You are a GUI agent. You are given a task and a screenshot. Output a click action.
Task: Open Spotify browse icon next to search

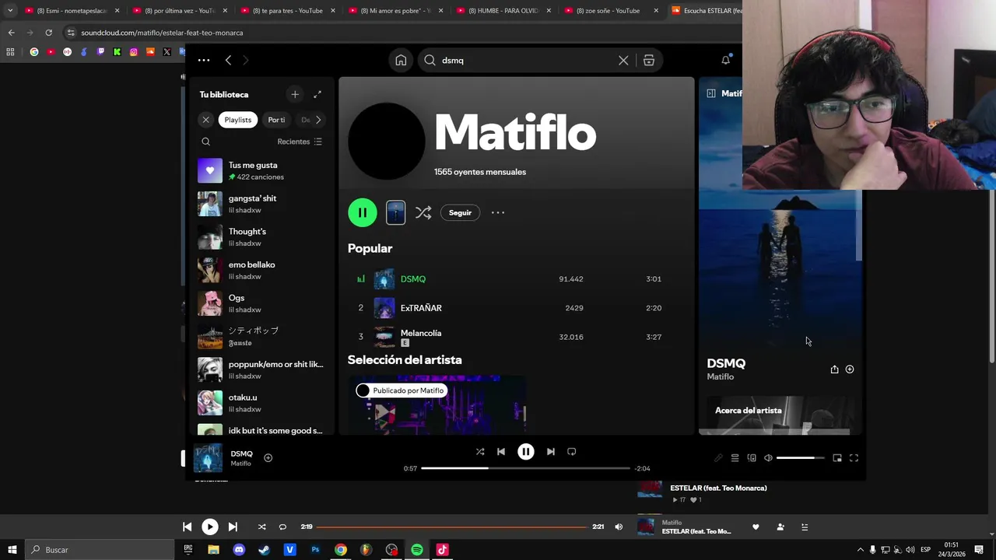pos(648,60)
